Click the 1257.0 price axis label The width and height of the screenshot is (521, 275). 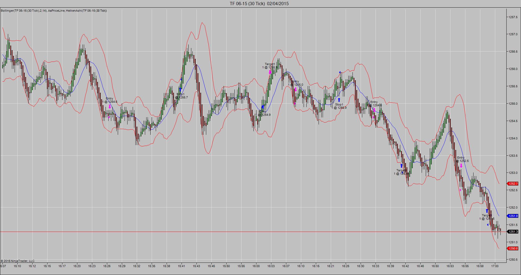click(x=513, y=34)
